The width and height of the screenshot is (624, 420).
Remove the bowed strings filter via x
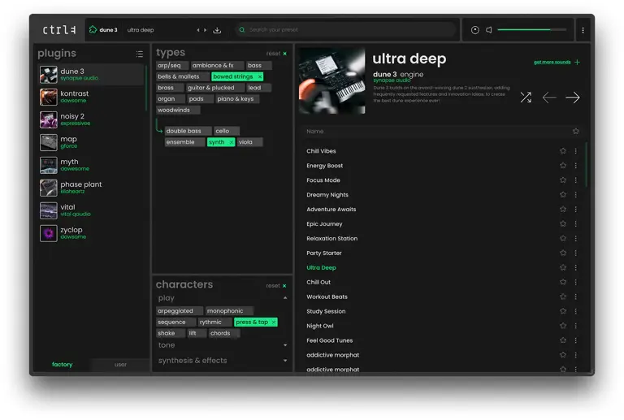(260, 76)
